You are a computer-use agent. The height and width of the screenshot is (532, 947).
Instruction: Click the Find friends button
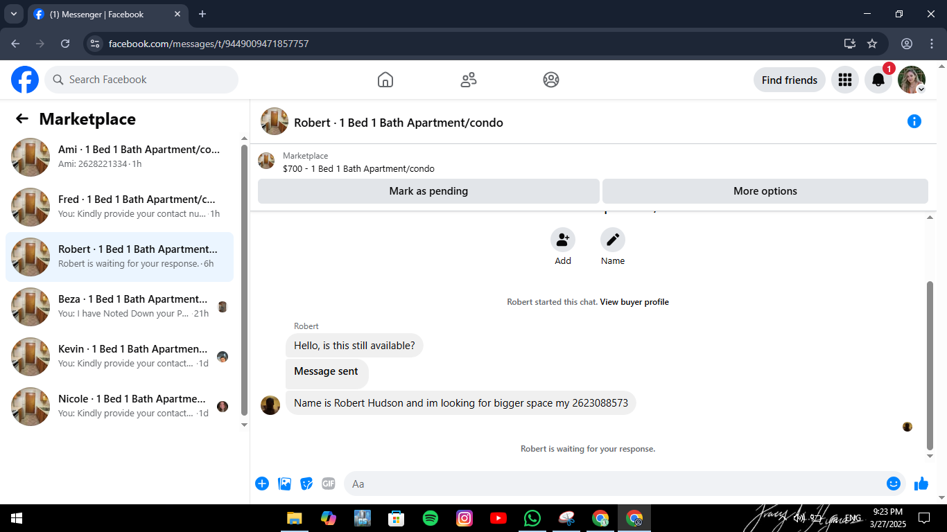point(790,80)
